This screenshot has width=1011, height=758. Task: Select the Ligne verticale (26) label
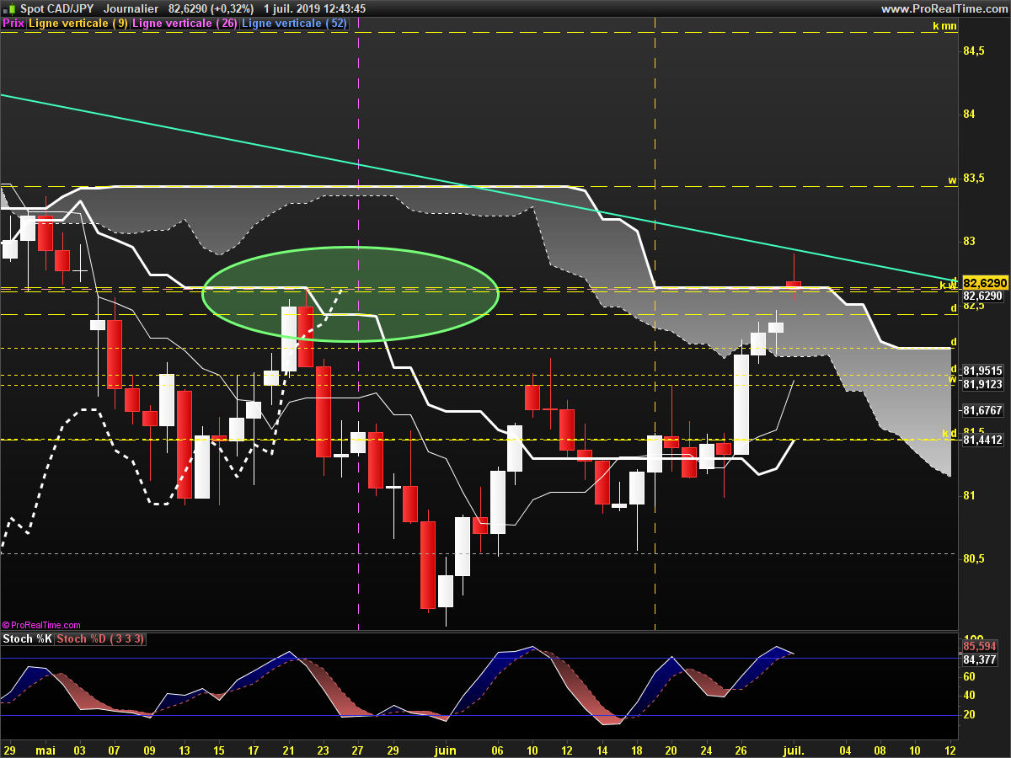pyautogui.click(x=185, y=24)
